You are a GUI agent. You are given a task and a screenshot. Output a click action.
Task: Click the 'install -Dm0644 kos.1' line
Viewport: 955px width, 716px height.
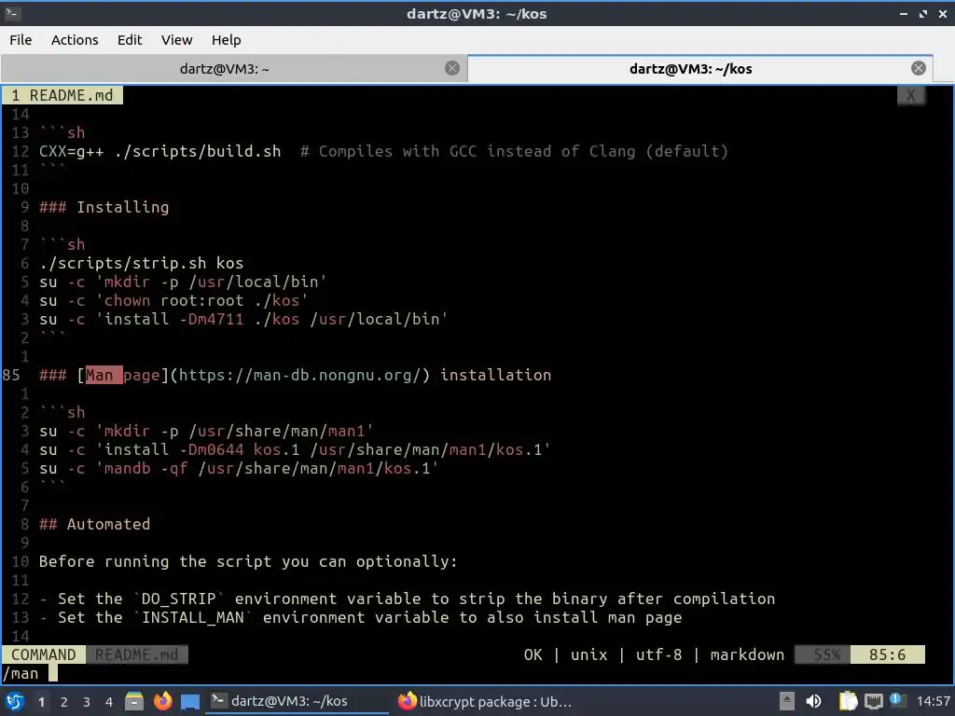pyautogui.click(x=295, y=450)
